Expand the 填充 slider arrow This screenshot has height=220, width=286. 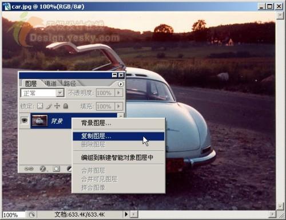click(118, 106)
